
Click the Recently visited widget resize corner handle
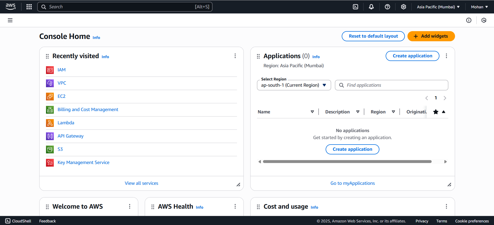coord(238,185)
